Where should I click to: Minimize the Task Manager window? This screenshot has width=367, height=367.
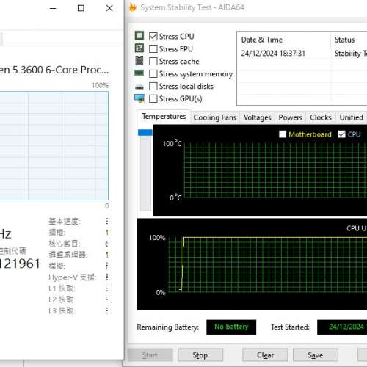tap(53, 8)
